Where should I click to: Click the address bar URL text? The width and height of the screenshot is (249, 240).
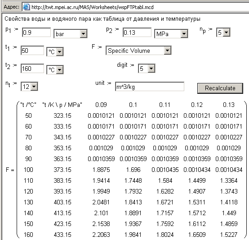(93, 7)
